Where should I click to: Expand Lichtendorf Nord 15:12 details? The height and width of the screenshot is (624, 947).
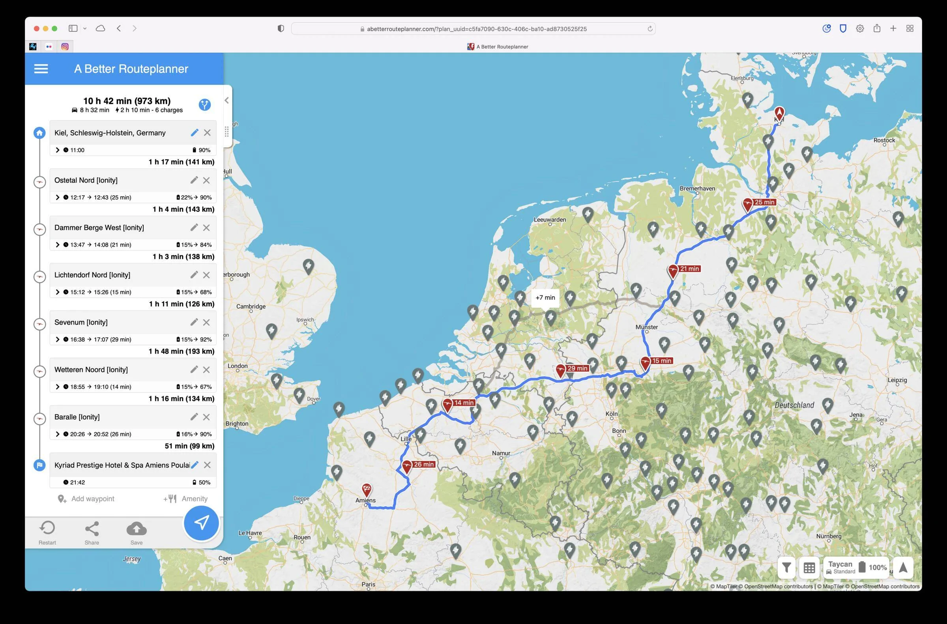57,292
